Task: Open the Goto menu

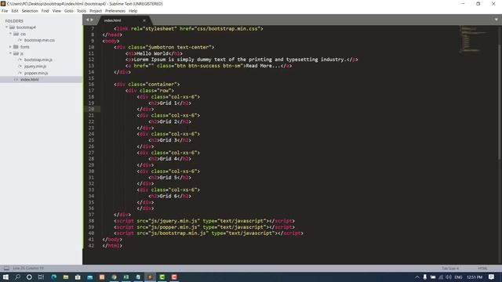Action: [68, 11]
